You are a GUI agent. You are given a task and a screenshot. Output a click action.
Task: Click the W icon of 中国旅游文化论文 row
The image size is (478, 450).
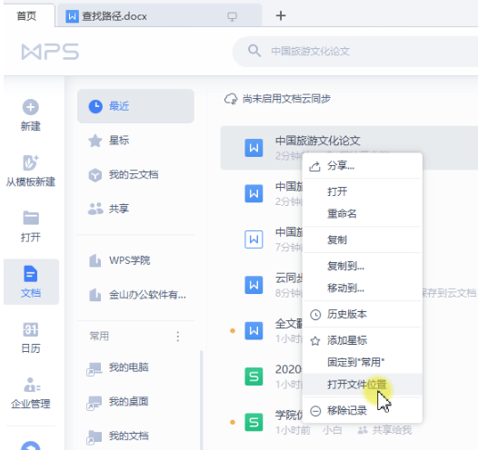click(254, 148)
